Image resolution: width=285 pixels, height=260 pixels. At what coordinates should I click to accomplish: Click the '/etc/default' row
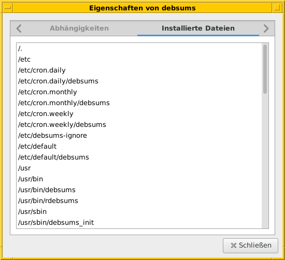(139, 147)
